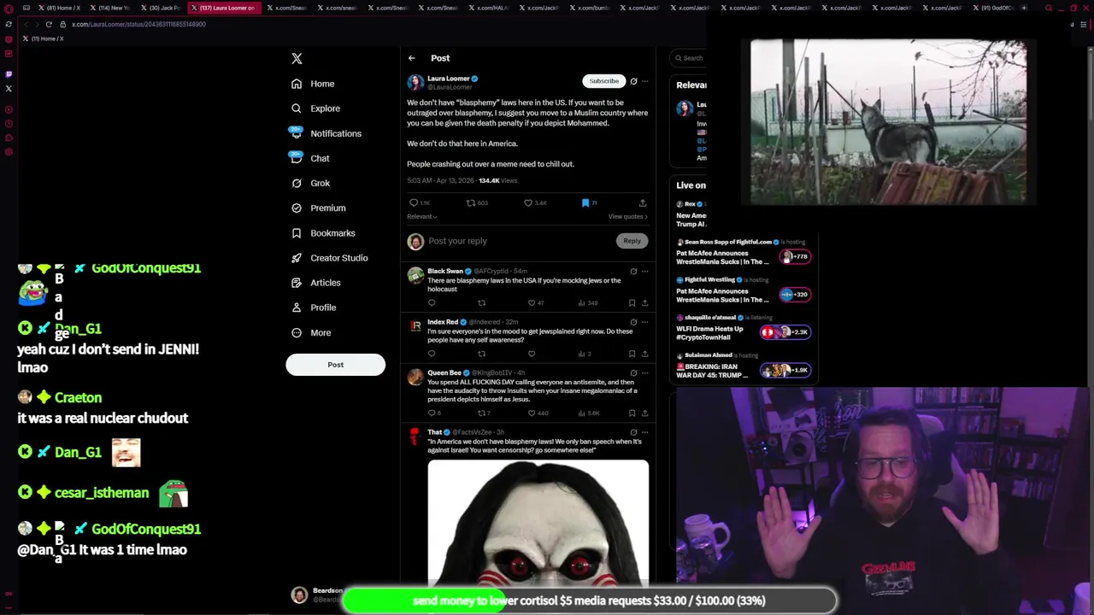Screen dimensions: 1094x615
Task: Open three-dot menu on Laura Loomer's post
Action: pos(644,81)
